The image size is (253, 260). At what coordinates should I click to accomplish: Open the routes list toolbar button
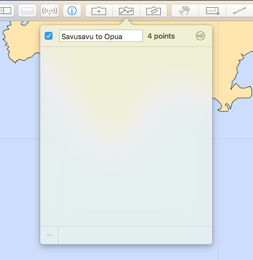126,11
